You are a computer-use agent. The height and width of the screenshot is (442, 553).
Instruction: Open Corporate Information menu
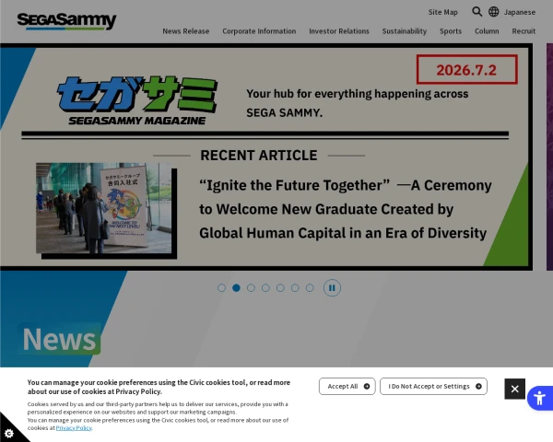(x=259, y=31)
